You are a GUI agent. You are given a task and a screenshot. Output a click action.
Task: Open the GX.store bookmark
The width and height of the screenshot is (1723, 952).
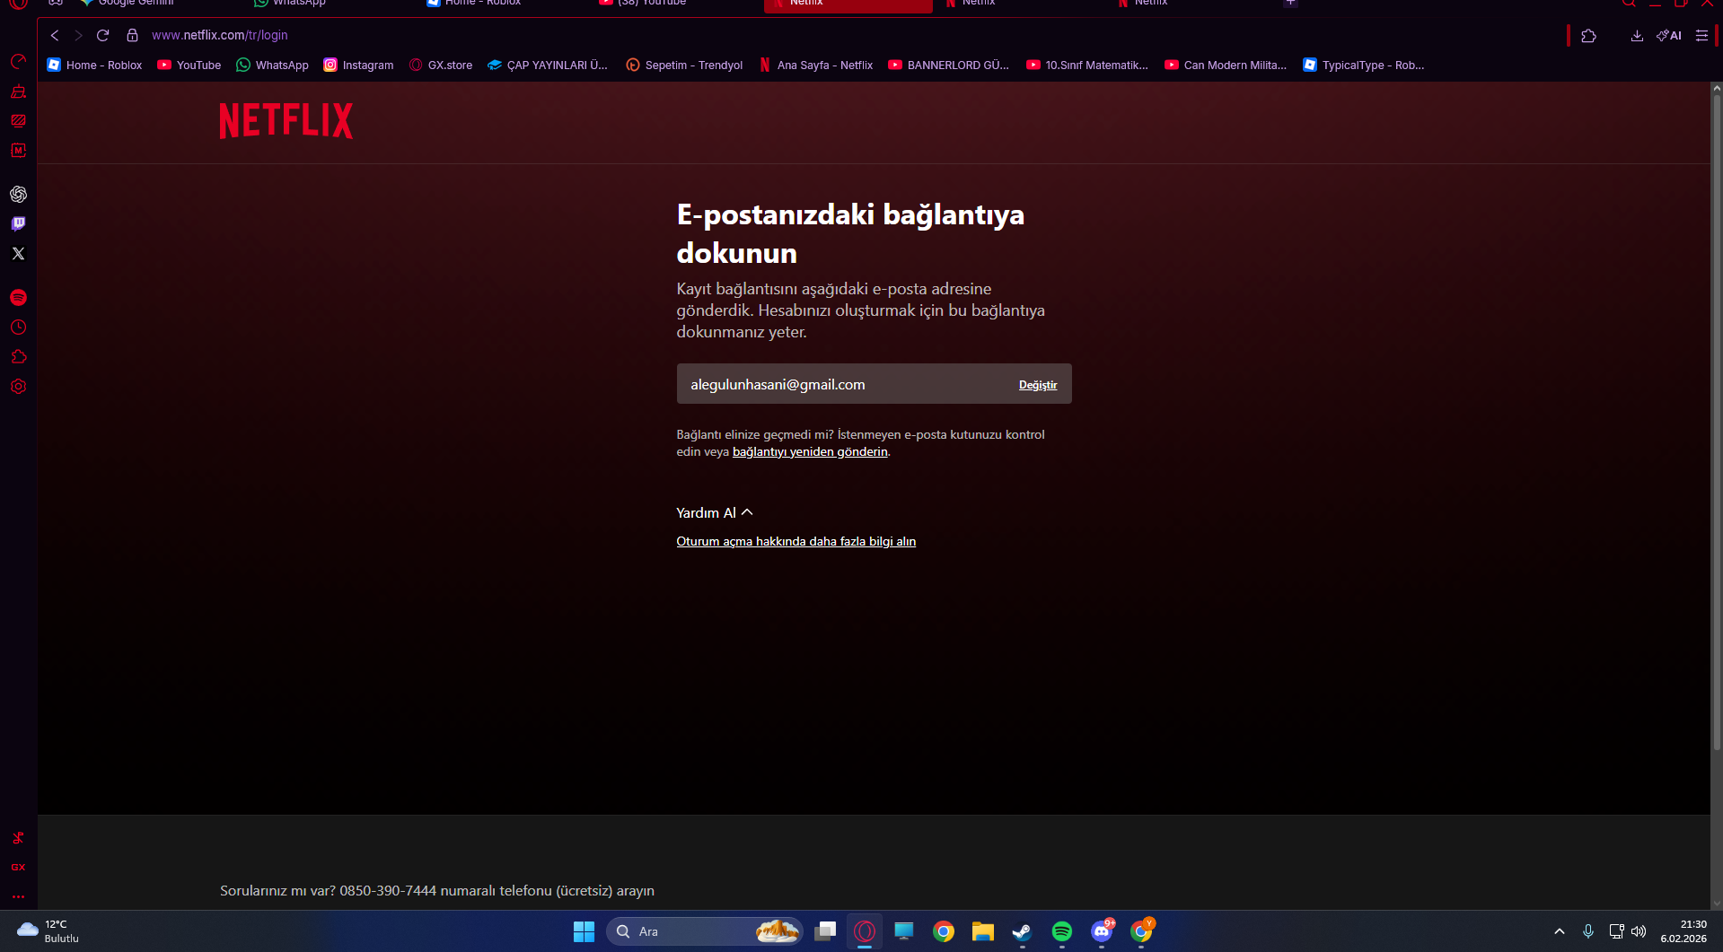point(441,65)
